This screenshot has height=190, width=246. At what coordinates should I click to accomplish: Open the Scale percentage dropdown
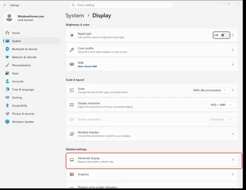209,90
